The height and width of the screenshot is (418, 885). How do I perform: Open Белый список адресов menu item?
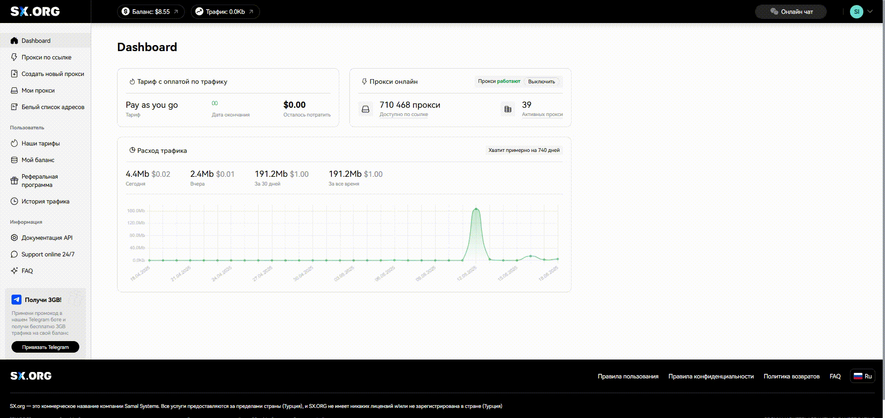pyautogui.click(x=53, y=107)
